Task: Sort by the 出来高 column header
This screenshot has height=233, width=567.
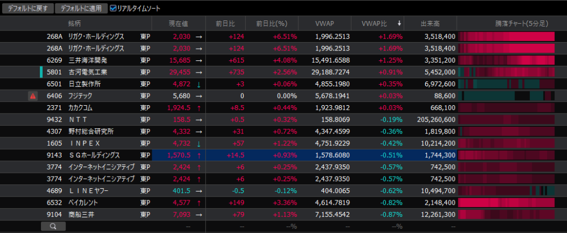Action: pos(430,24)
